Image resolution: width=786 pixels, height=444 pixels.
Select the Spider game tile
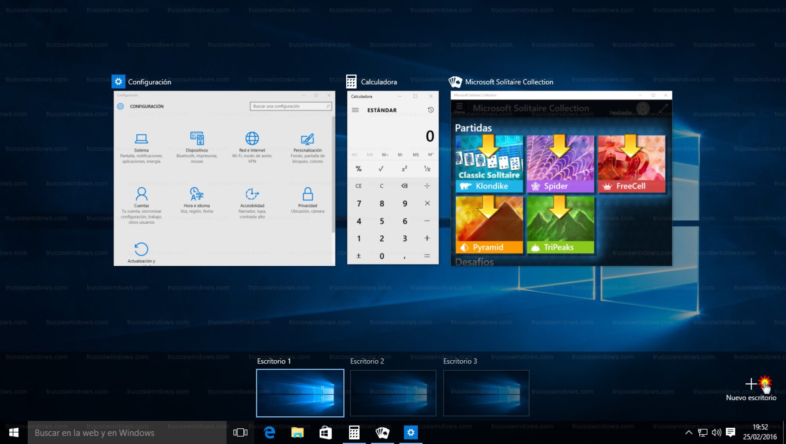[x=560, y=163]
